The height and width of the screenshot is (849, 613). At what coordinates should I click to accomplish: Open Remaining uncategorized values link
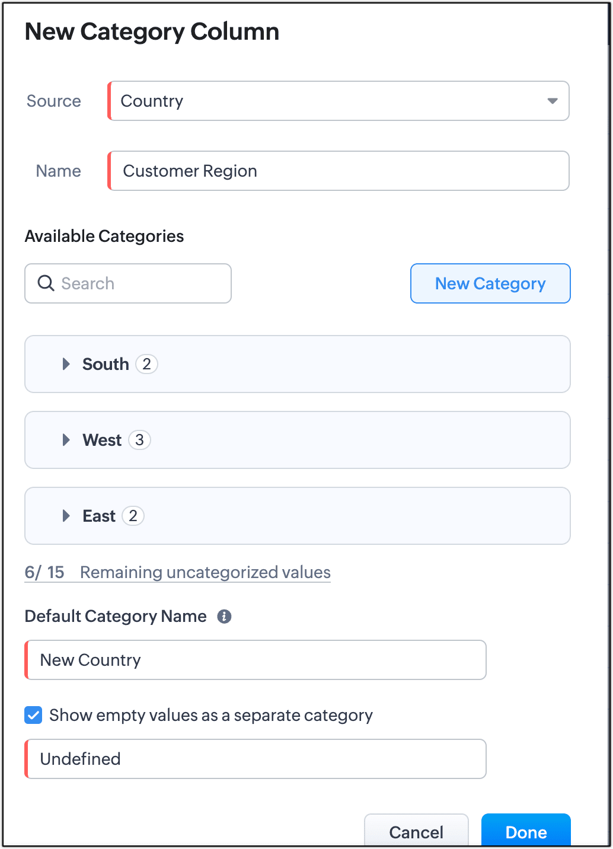(205, 573)
